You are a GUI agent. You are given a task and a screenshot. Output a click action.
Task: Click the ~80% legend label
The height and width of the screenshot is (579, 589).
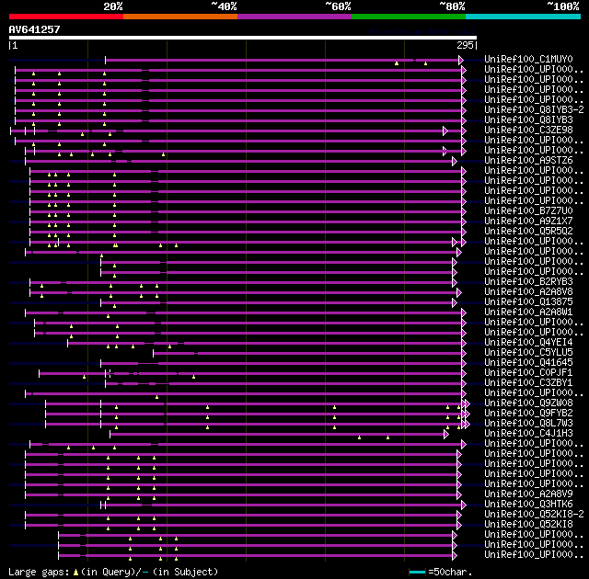click(x=452, y=6)
